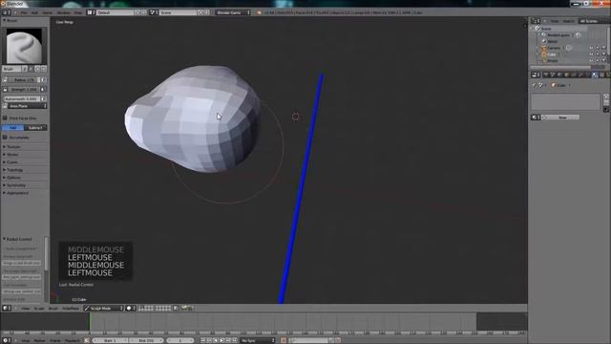Expand the Options panel

coord(12,178)
